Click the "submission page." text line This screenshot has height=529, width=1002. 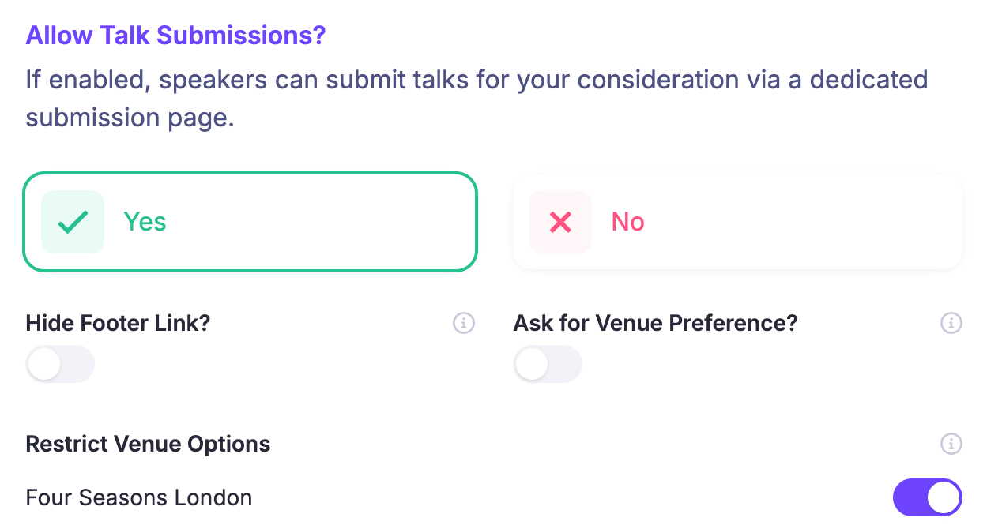[x=130, y=118]
